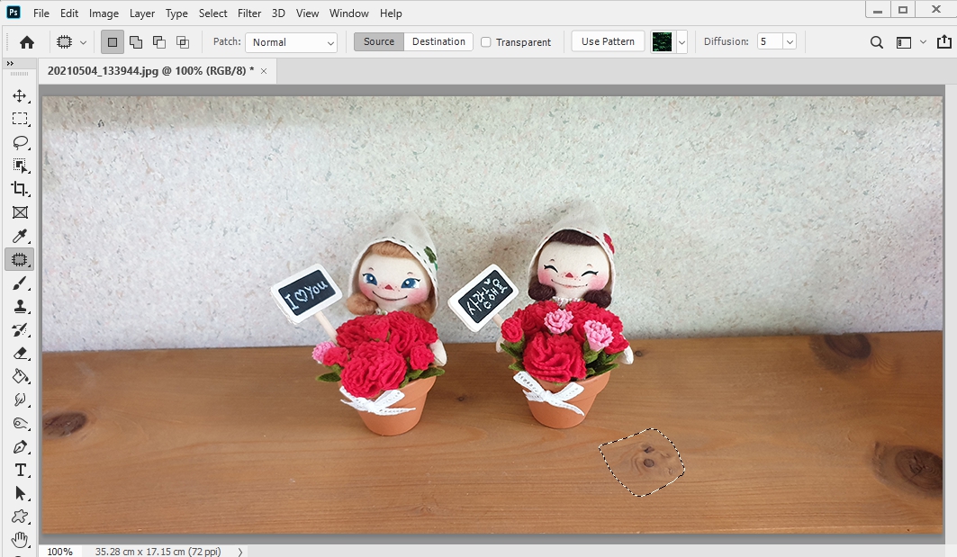Enable Add to selection mode

(136, 42)
